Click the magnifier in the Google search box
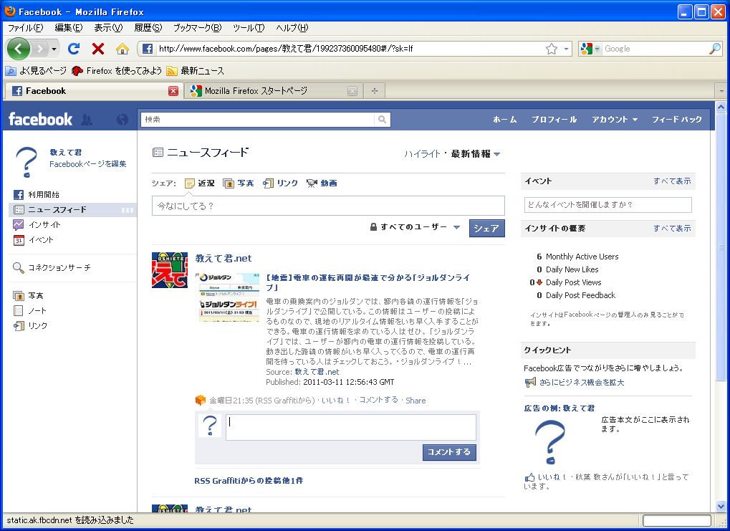This screenshot has height=531, width=730. (x=715, y=49)
